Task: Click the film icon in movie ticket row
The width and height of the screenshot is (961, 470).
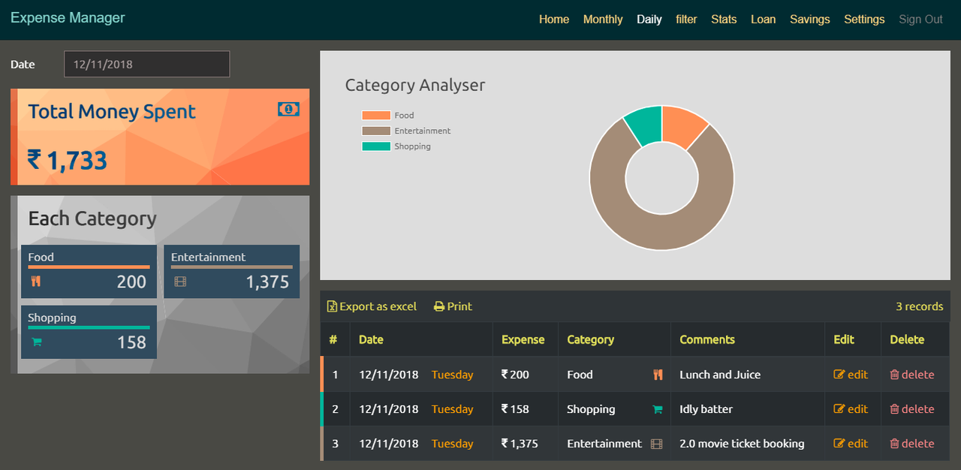Action: (657, 444)
